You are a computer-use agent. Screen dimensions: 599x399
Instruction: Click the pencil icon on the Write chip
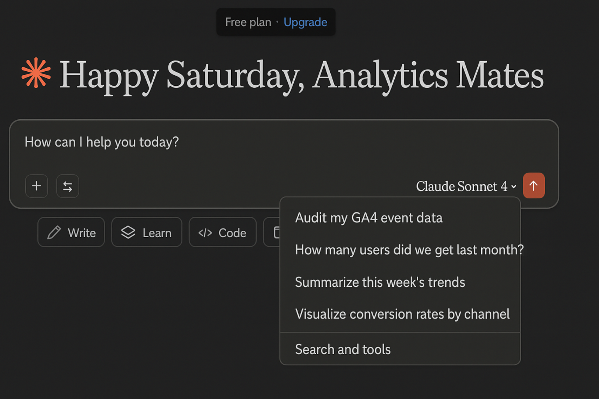54,233
